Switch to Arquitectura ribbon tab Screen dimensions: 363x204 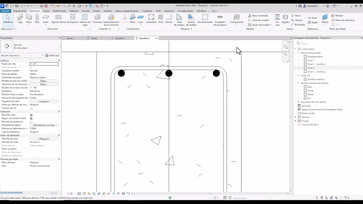(20, 11)
